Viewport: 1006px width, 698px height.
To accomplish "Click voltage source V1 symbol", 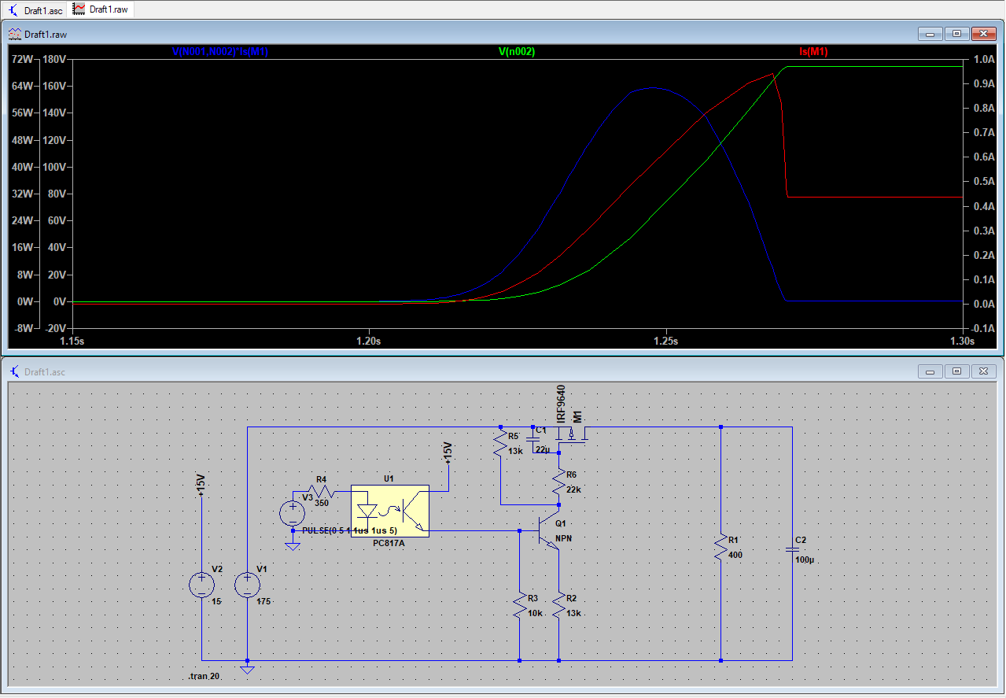I will coord(248,585).
